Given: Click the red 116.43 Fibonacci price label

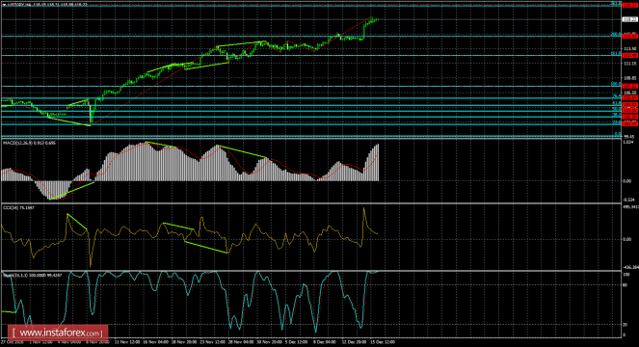Looking at the screenshot, I should (629, 37).
